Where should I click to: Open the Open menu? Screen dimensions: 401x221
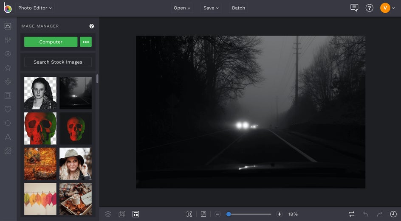(182, 8)
